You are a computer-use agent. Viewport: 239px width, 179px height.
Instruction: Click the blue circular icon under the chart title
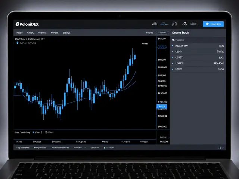[x=17, y=43]
